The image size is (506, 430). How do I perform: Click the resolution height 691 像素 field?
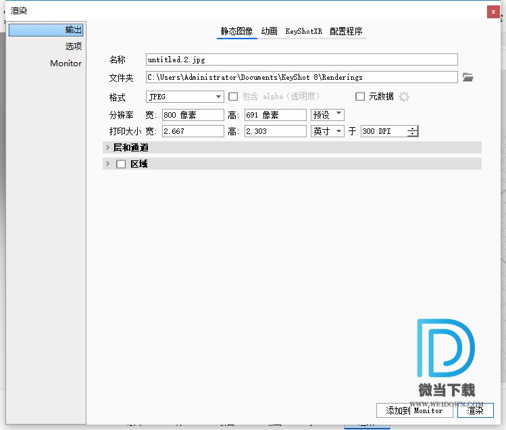click(275, 115)
